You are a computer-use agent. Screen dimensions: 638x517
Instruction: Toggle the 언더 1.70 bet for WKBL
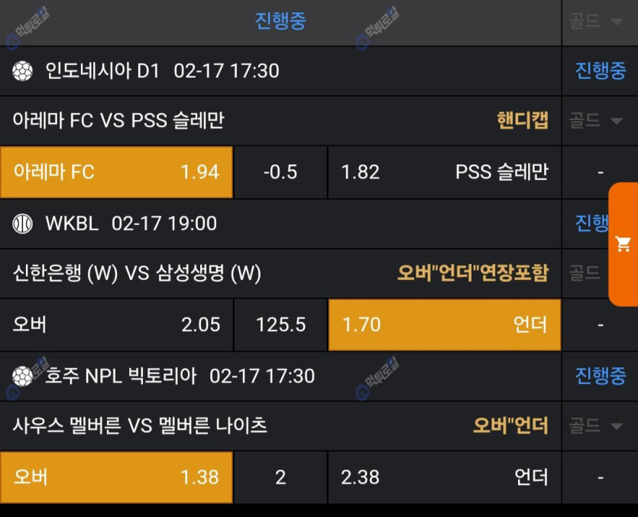click(x=444, y=324)
